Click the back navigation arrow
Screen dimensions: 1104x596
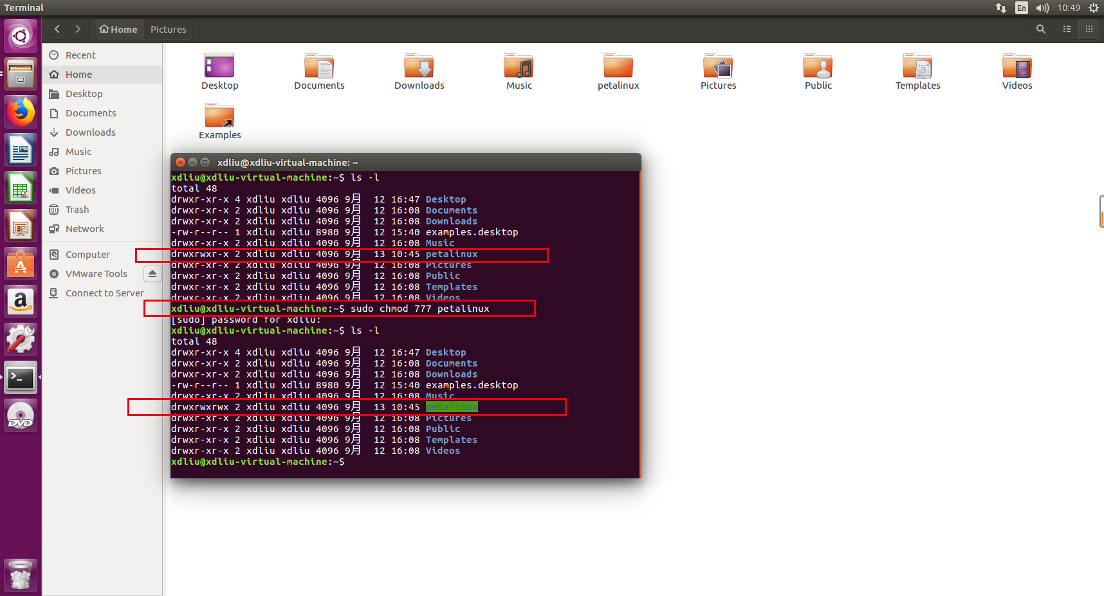57,29
